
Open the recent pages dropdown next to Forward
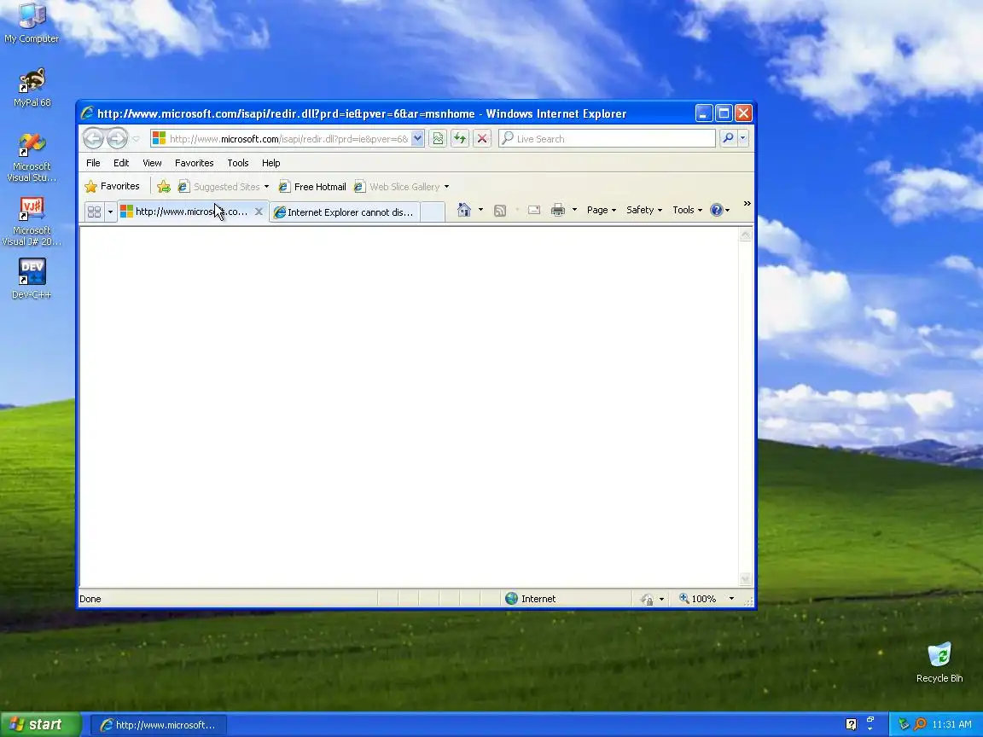136,138
